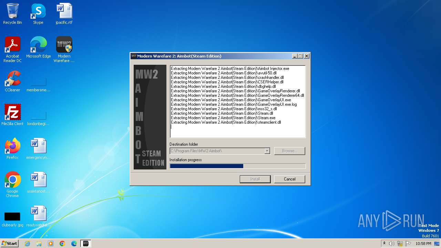This screenshot has width=441, height=248.
Task: Launch Google Chrome desktop shortcut
Action: tap(12, 184)
